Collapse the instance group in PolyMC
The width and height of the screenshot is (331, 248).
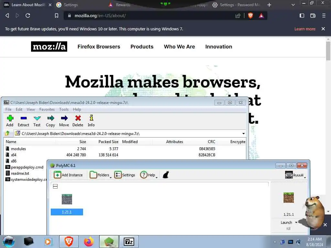(55, 186)
